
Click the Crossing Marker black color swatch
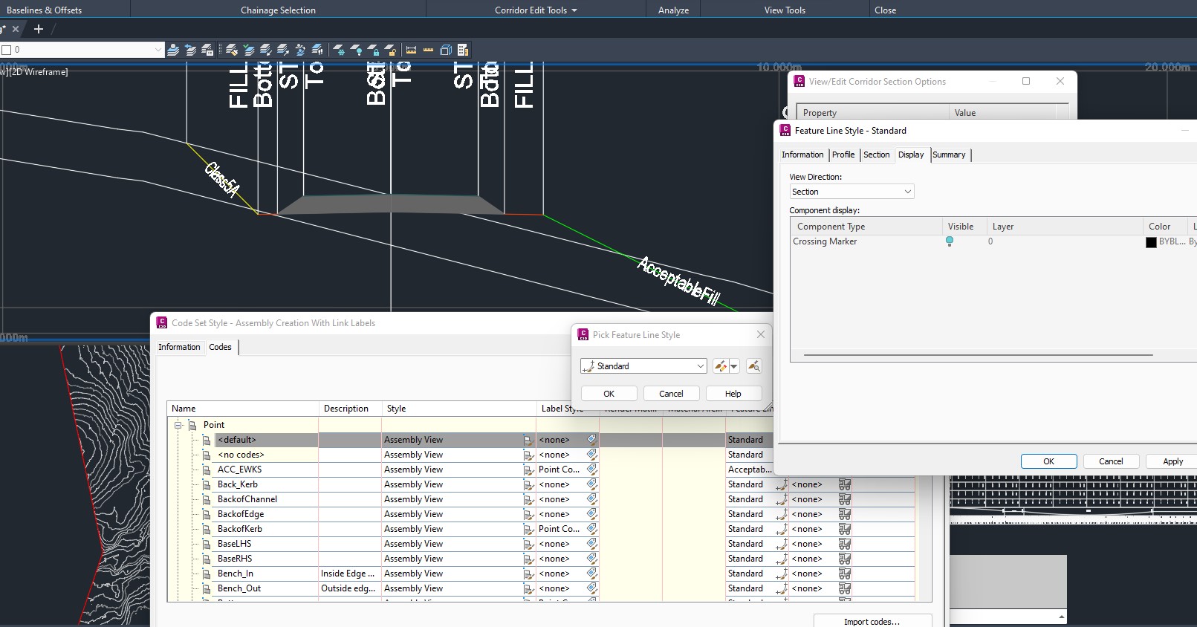click(1151, 242)
